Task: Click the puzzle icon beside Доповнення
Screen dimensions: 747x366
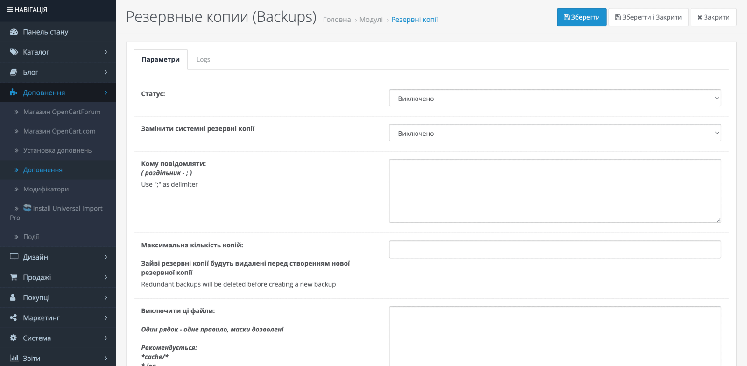Action: pos(14,92)
